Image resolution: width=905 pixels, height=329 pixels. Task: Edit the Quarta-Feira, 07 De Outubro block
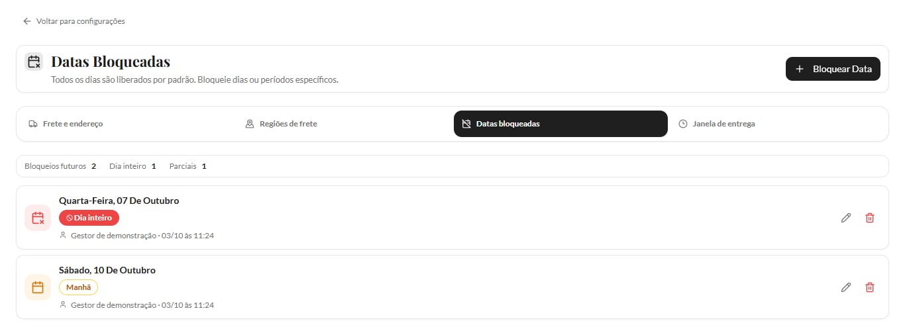tap(845, 218)
